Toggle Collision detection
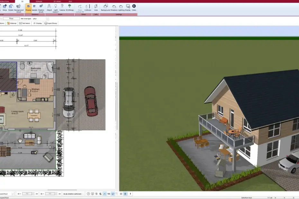 [88, 8]
